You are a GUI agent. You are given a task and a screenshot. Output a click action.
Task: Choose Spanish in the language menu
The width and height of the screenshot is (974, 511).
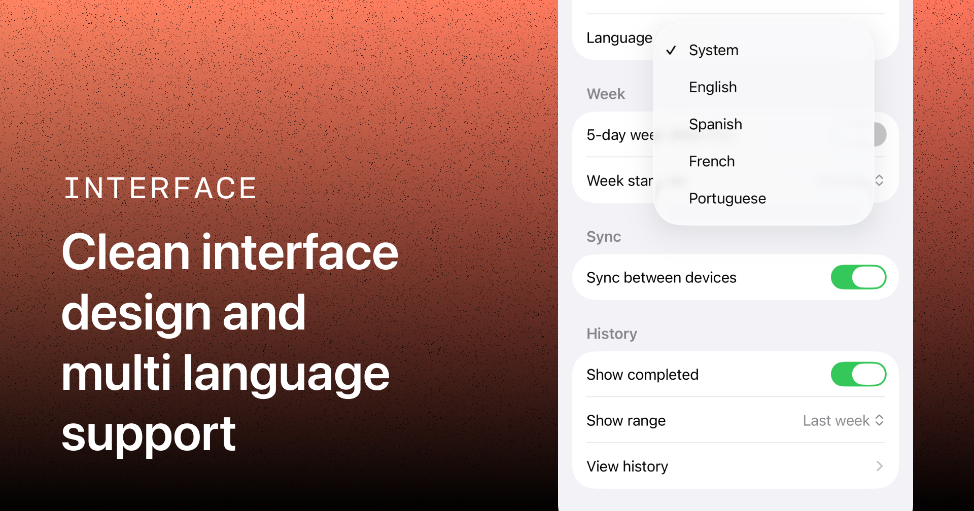715,124
